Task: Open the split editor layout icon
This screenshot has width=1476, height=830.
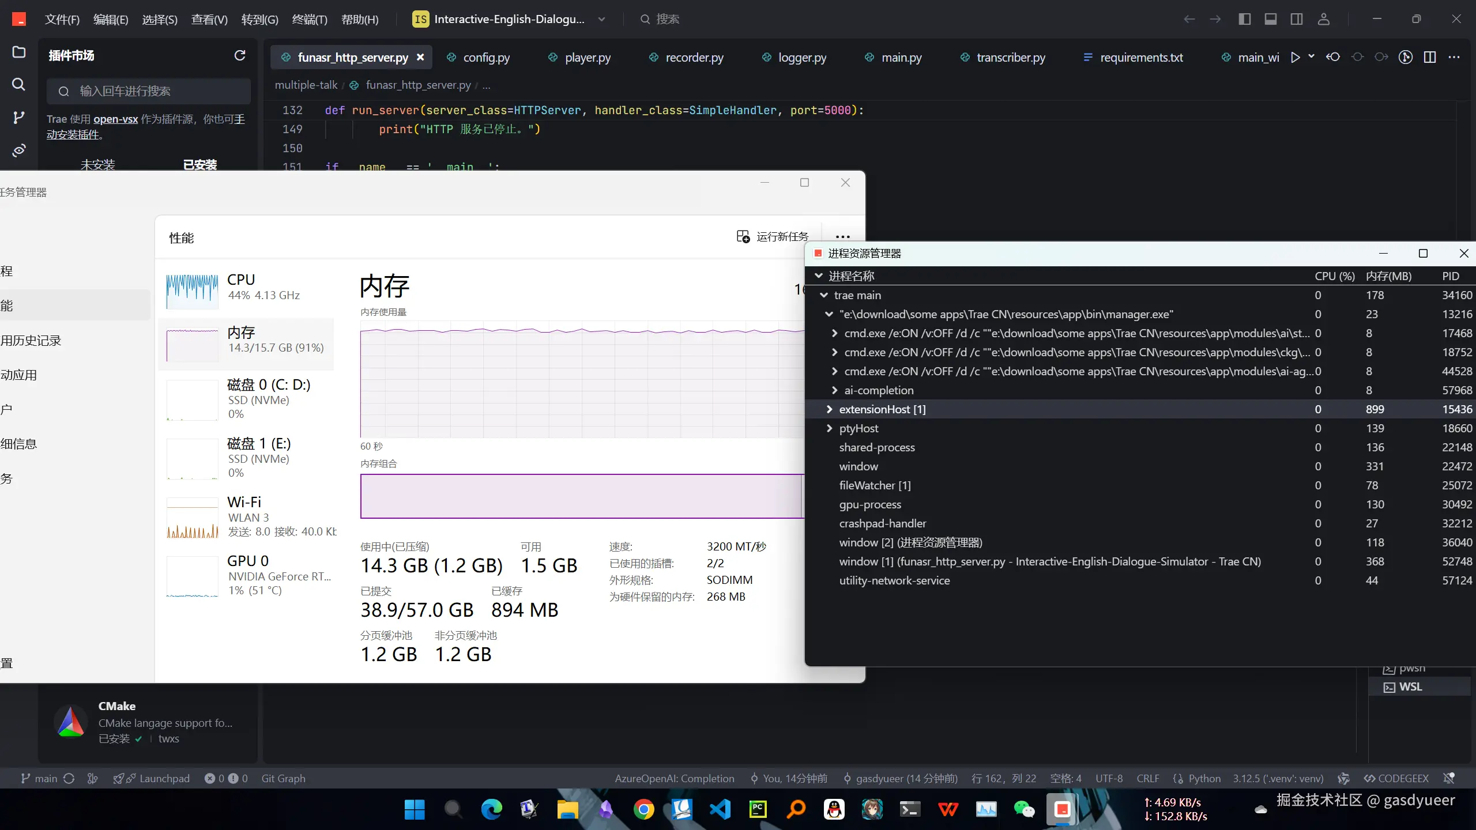Action: tap(1430, 57)
